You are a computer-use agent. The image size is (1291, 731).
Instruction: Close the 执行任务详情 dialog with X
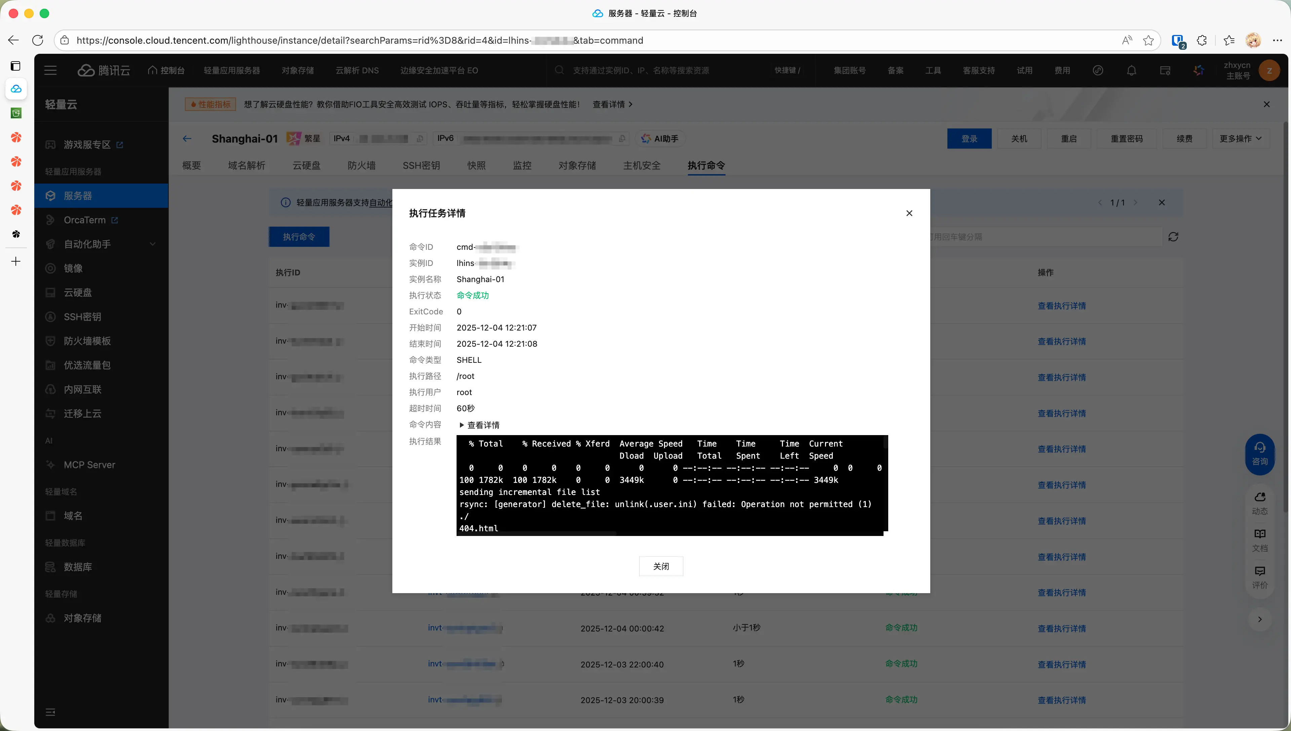pyautogui.click(x=909, y=213)
